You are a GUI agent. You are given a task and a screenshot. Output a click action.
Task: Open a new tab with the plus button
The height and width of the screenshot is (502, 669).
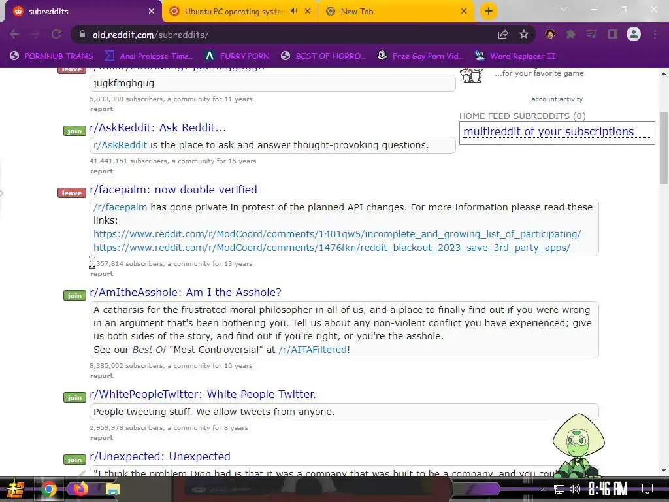(x=489, y=11)
